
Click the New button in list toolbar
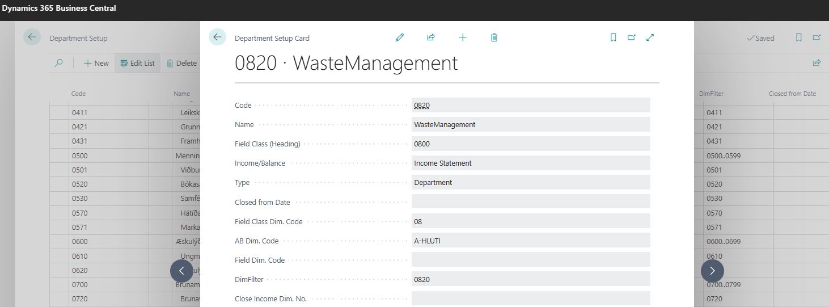[96, 63]
